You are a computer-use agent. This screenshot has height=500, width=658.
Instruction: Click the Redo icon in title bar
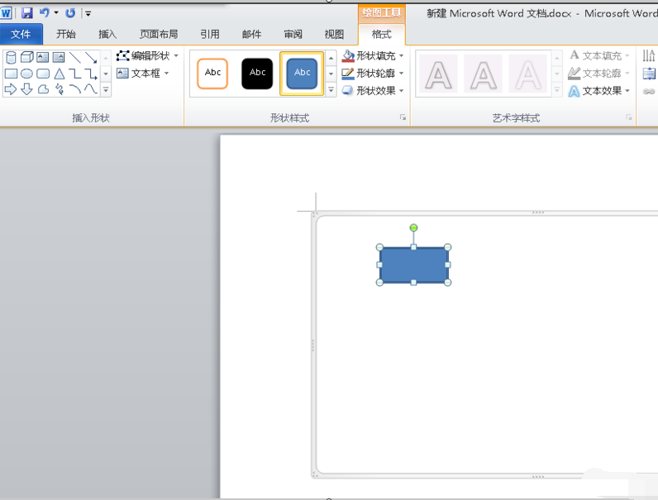pyautogui.click(x=70, y=13)
